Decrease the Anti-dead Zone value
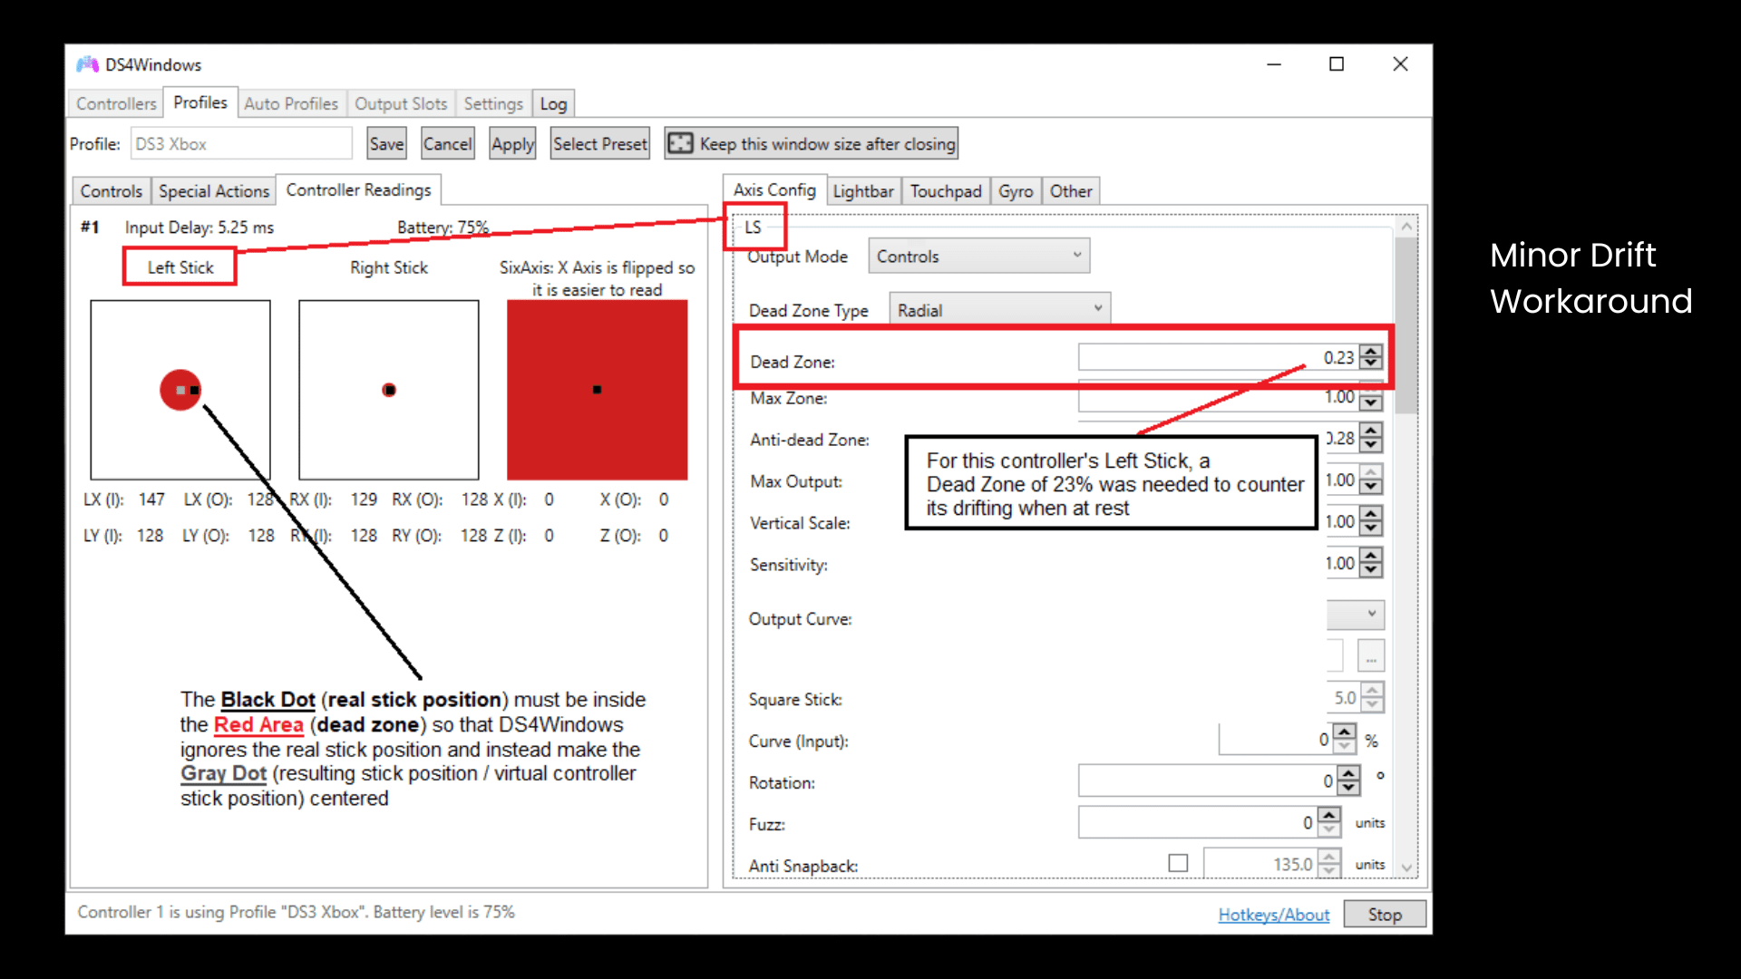 [x=1372, y=444]
